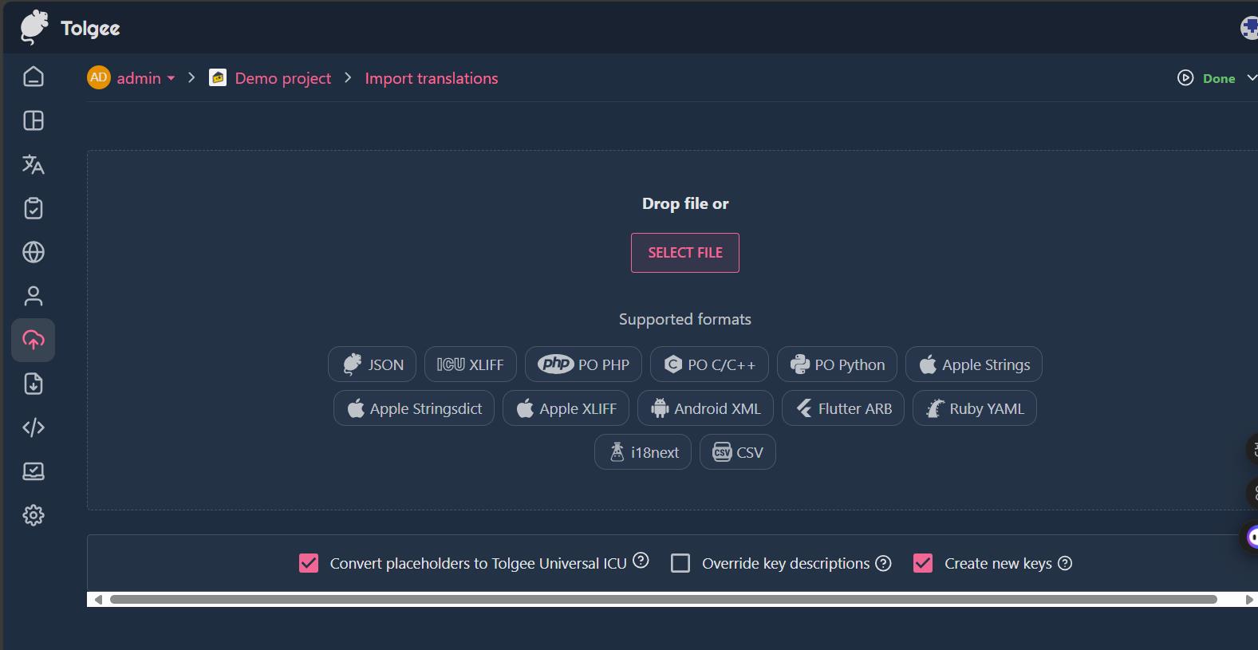Open Project settings gear icon
1258x650 pixels.
[33, 515]
